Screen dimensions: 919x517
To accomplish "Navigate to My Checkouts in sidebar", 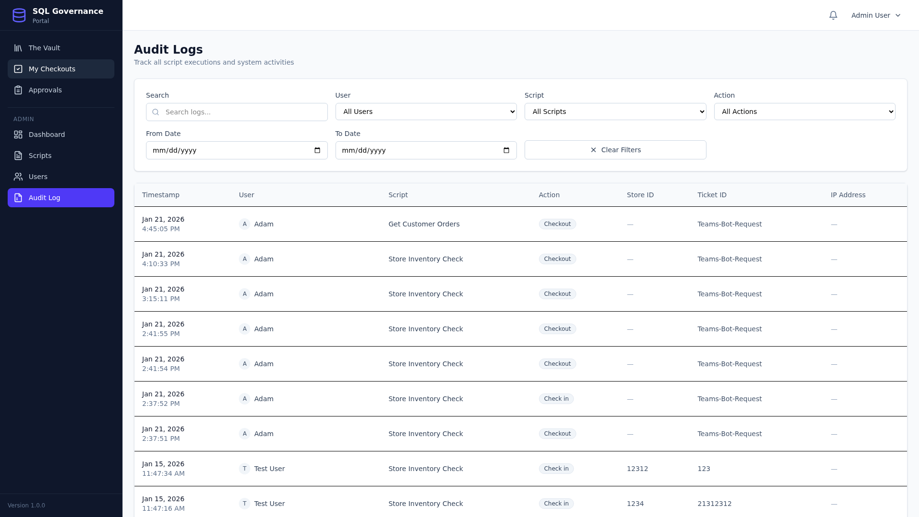I will pyautogui.click(x=61, y=69).
